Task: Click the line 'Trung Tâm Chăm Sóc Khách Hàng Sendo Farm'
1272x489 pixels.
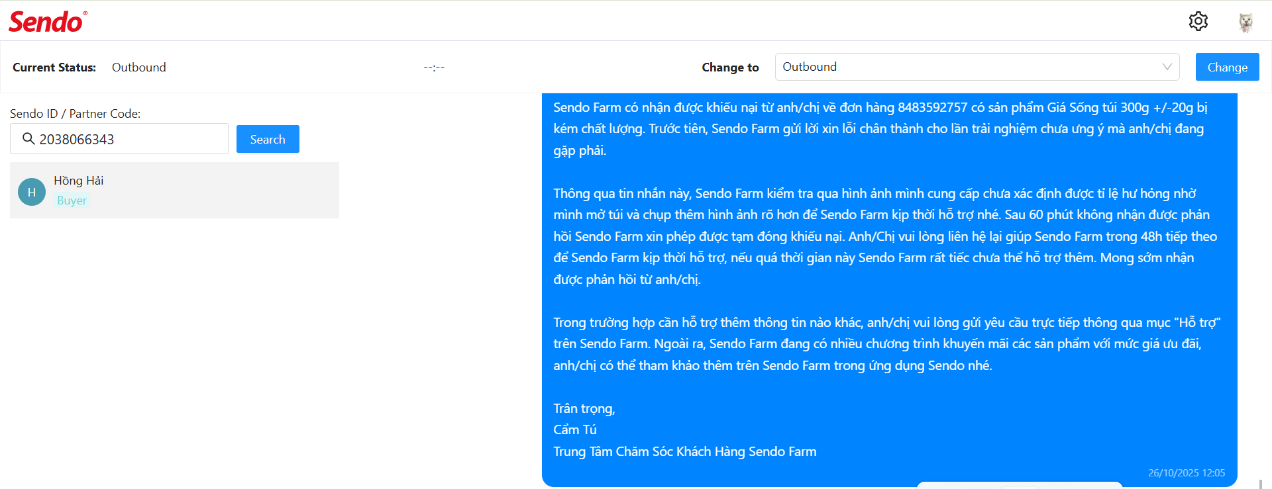Action: pyautogui.click(x=685, y=451)
